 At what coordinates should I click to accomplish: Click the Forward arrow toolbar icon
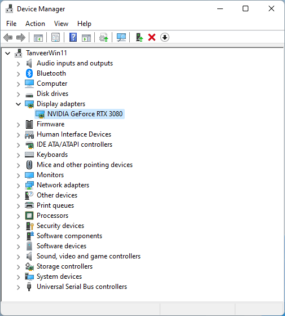(21, 37)
